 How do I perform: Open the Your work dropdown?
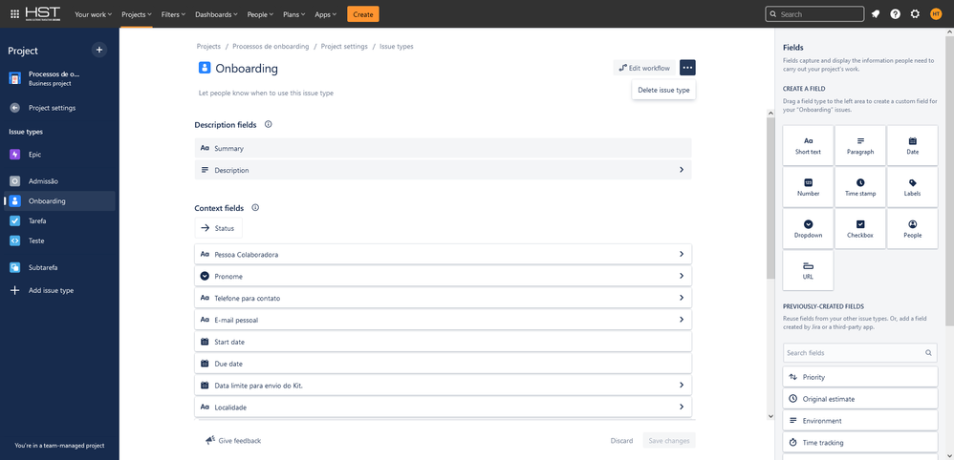93,14
